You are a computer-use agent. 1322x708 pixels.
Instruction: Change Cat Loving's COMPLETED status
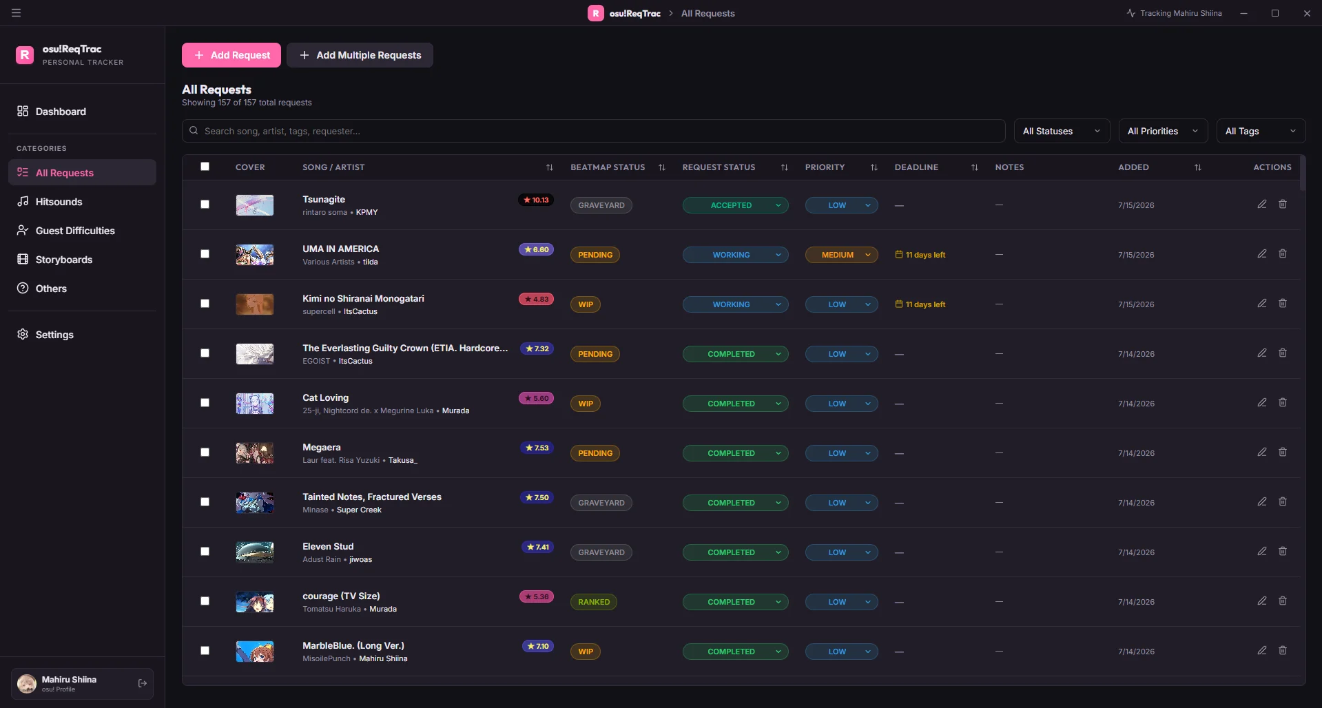[735, 404]
